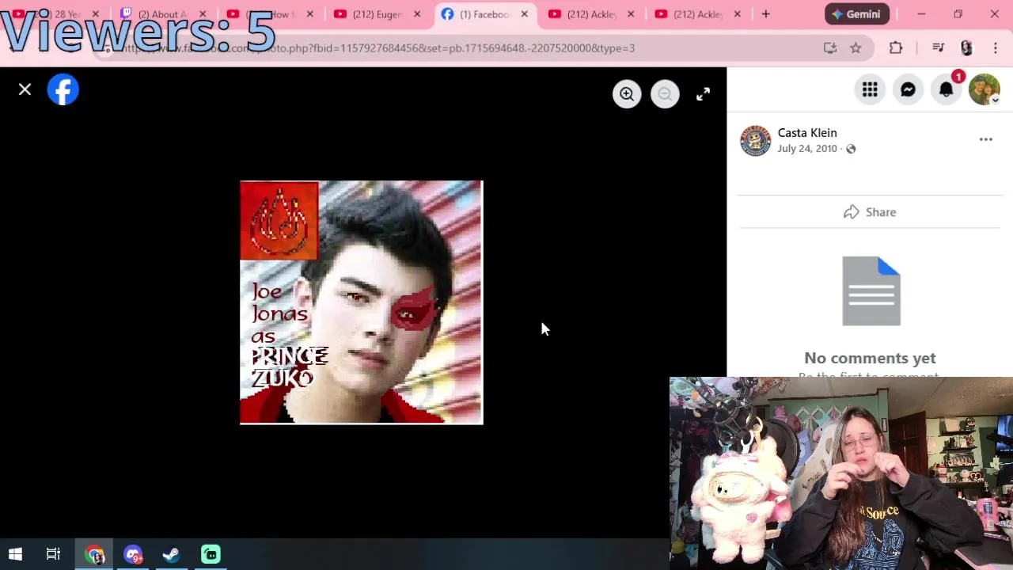
Task: Close the photo viewer with the X icon
Action: tap(25, 89)
